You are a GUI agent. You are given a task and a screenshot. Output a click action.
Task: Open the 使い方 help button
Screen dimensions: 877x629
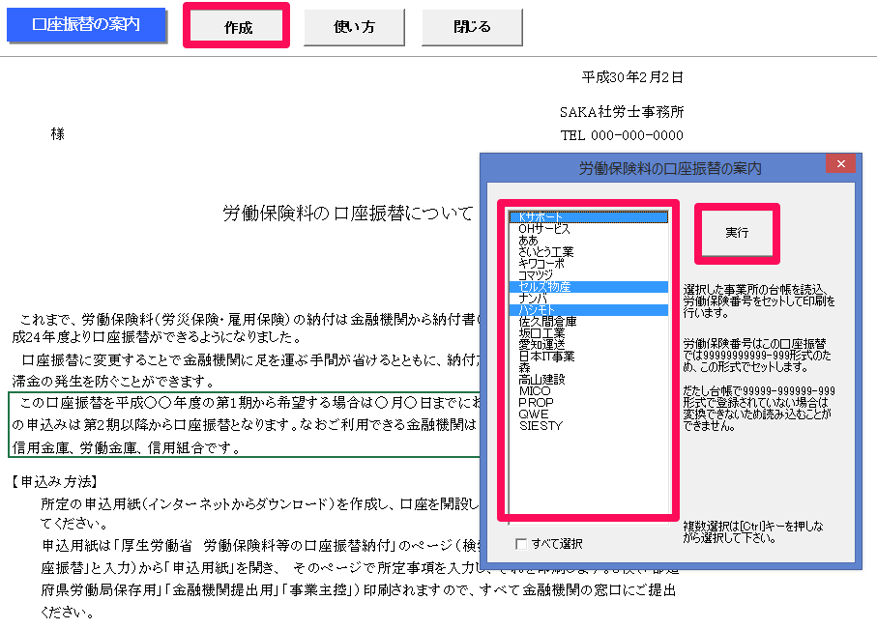click(354, 26)
